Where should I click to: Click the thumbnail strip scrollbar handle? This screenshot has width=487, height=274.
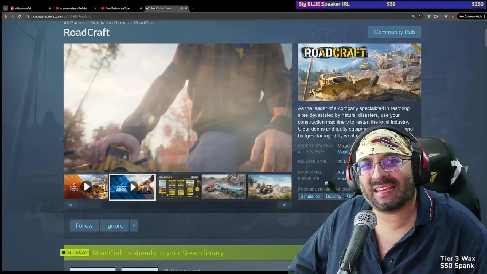(90, 205)
